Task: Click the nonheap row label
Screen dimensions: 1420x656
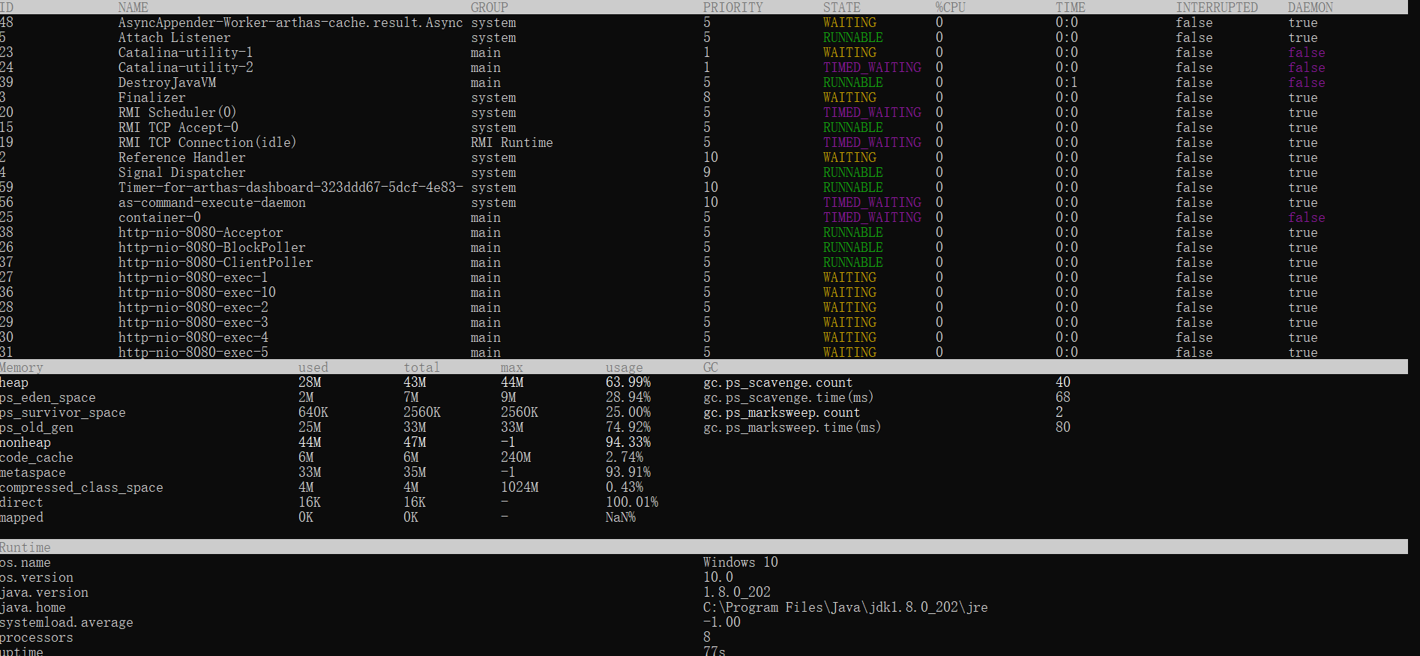Action: (25, 442)
